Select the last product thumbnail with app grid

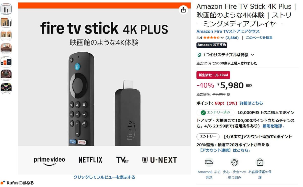[6, 88]
